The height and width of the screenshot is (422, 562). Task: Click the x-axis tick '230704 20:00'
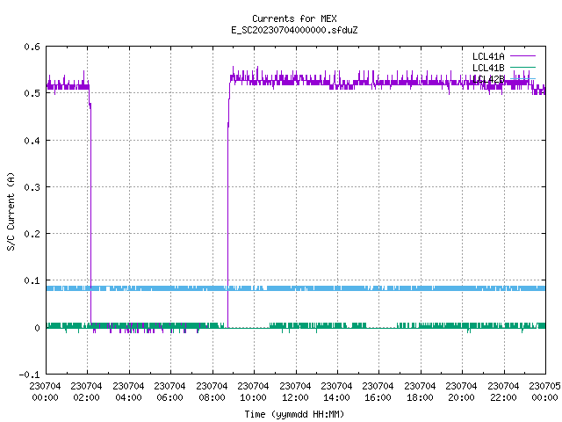click(461, 392)
